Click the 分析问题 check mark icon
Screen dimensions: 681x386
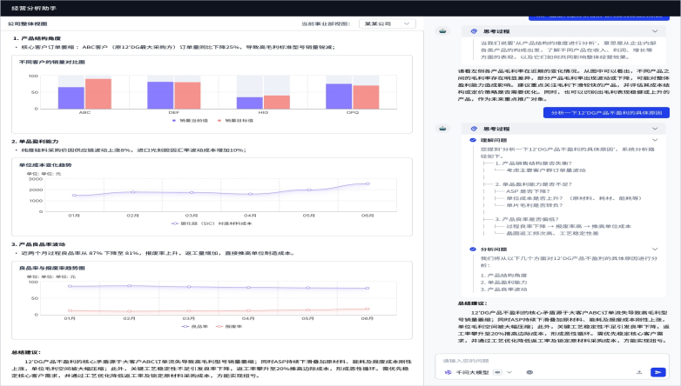click(474, 249)
